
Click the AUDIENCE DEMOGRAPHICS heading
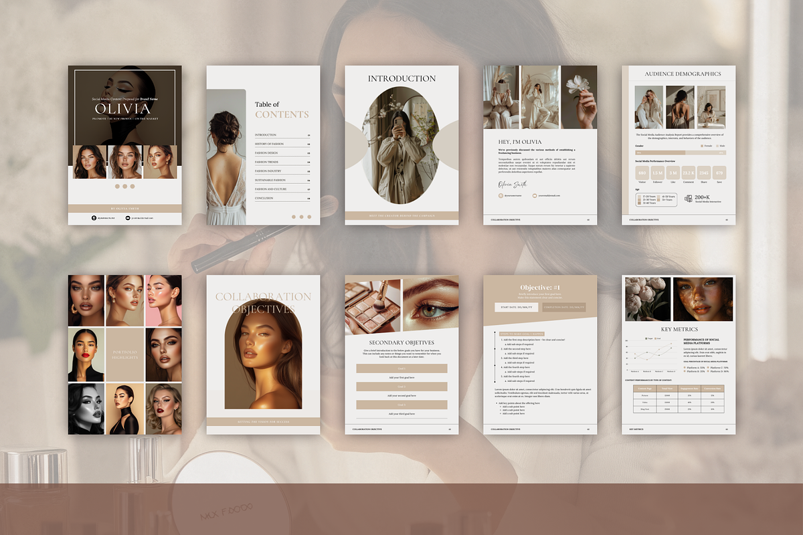pos(683,74)
